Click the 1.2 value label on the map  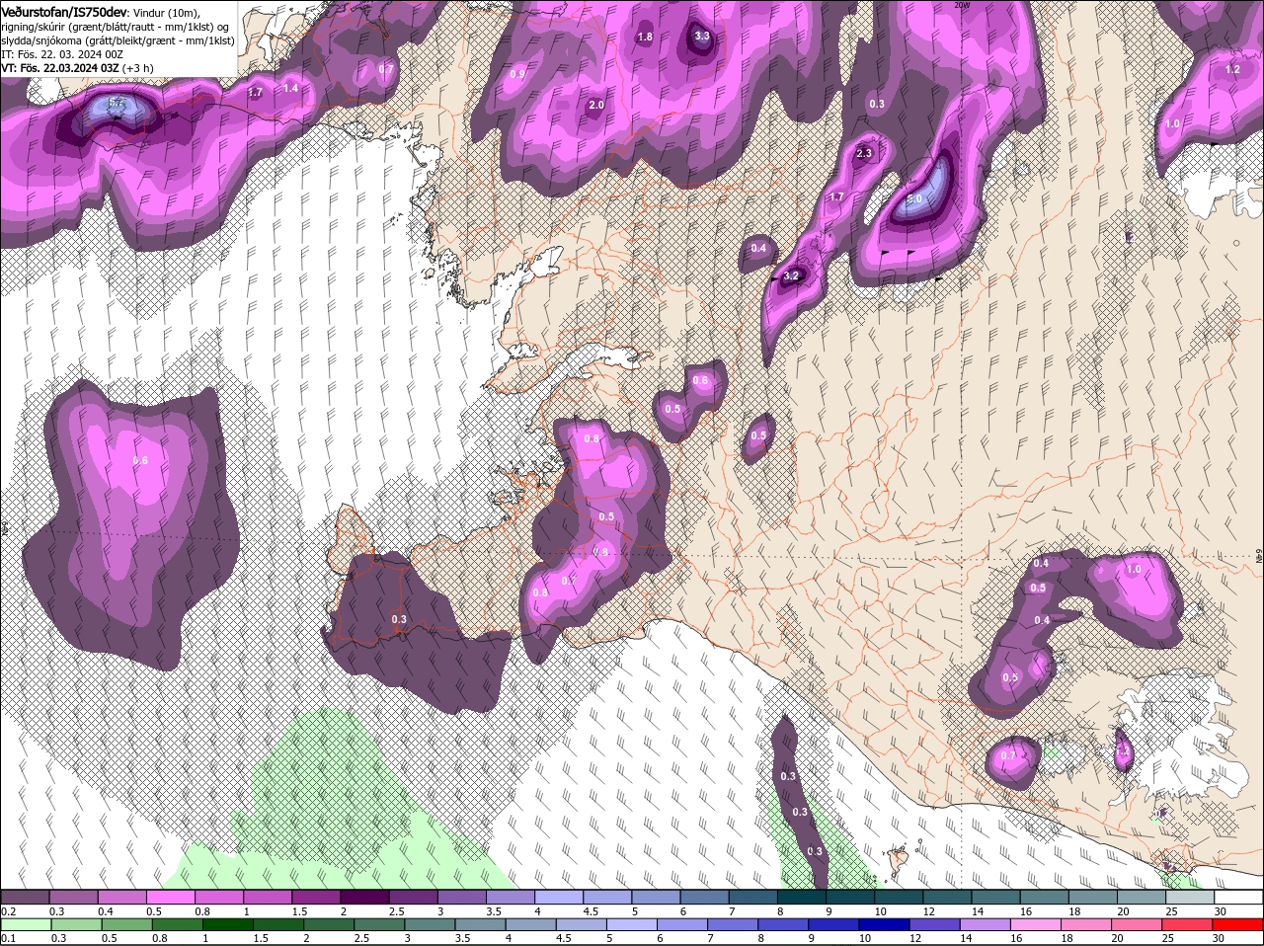[x=1232, y=69]
